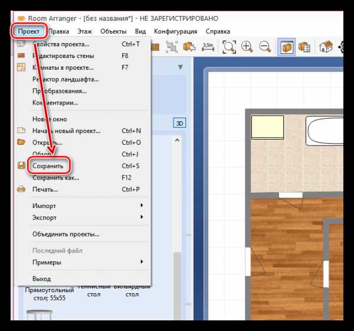The width and height of the screenshot is (354, 331).
Task: Click the panel dropdown triangle arrow
Action: pyautogui.click(x=180, y=68)
